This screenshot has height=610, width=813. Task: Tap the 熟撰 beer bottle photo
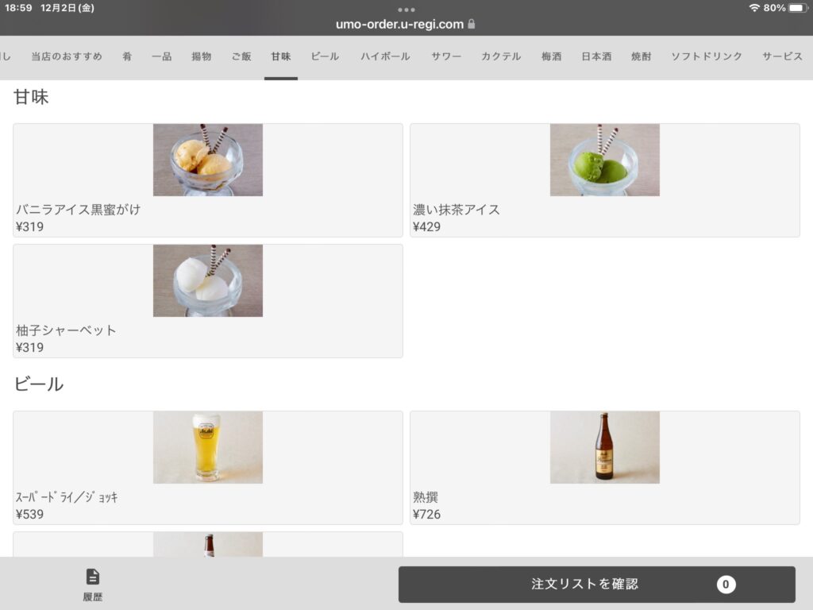(x=604, y=448)
